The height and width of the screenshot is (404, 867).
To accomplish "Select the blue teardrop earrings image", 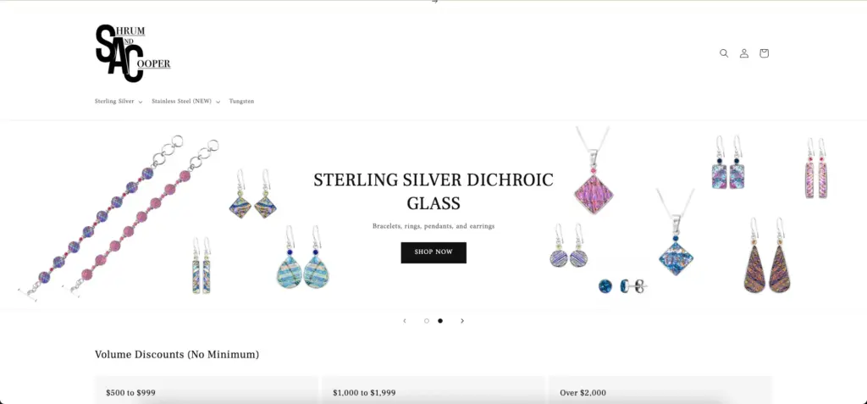I will click(x=303, y=257).
